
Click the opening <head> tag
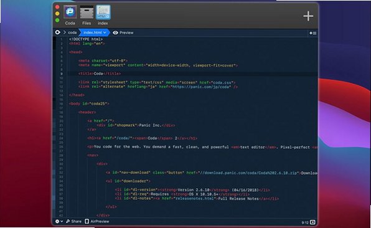pyautogui.click(x=76, y=52)
